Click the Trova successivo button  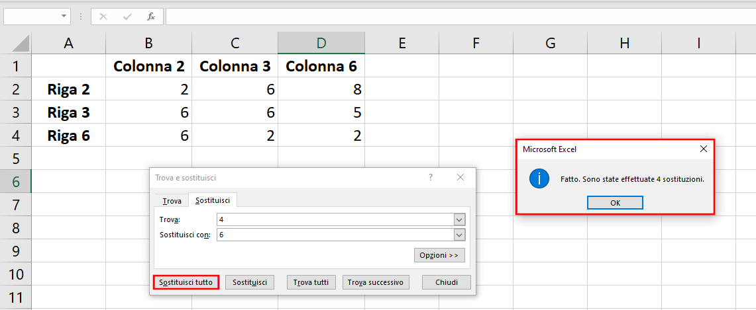click(376, 282)
